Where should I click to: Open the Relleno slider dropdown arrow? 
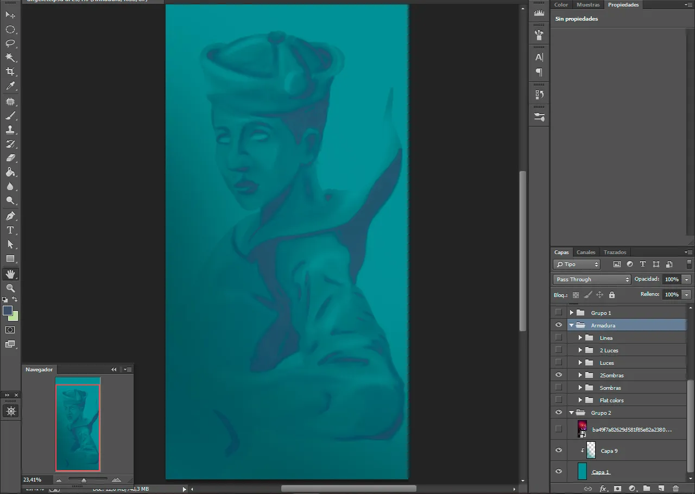(x=686, y=294)
